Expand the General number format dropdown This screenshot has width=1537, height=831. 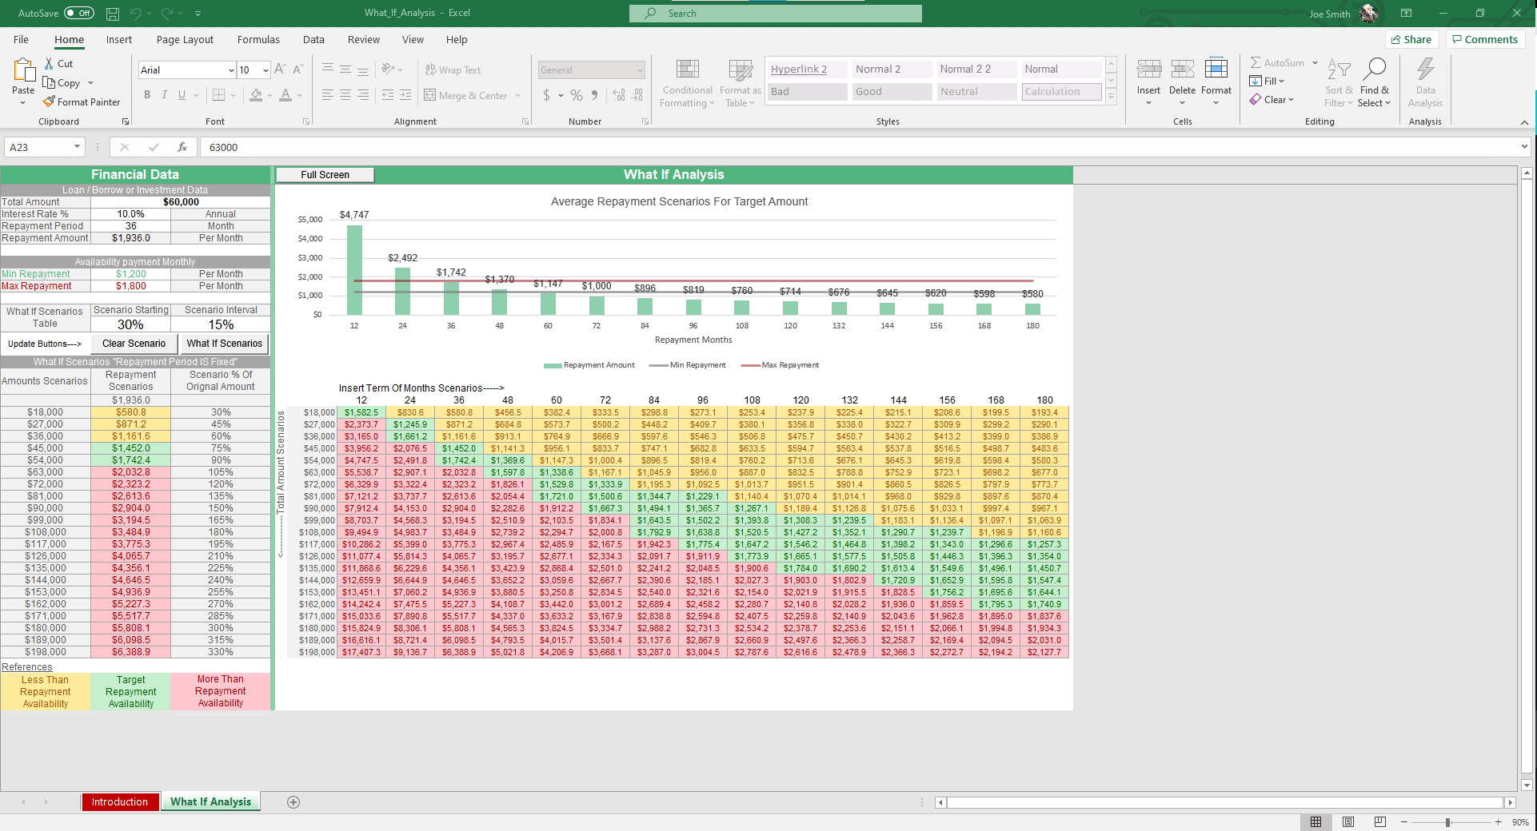pyautogui.click(x=640, y=70)
